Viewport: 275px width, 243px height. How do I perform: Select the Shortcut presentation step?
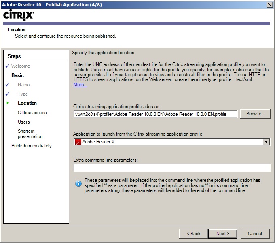[30, 134]
